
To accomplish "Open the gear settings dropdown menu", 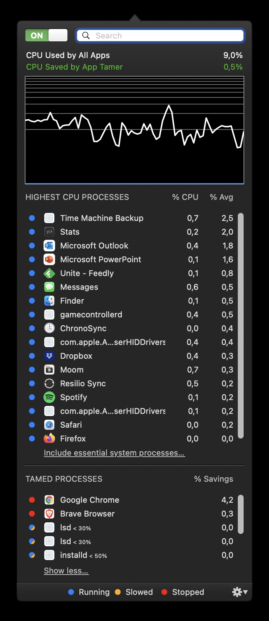I will [x=240, y=592].
